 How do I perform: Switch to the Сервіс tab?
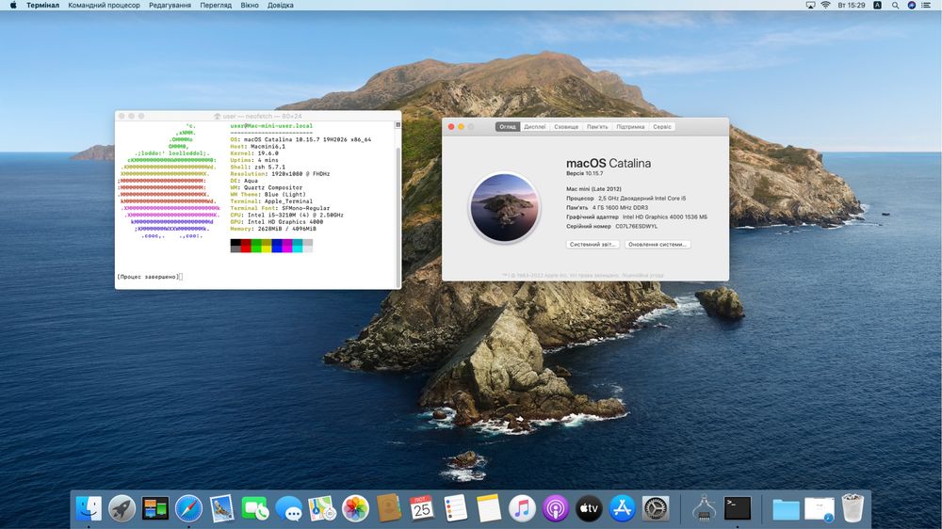click(x=662, y=127)
